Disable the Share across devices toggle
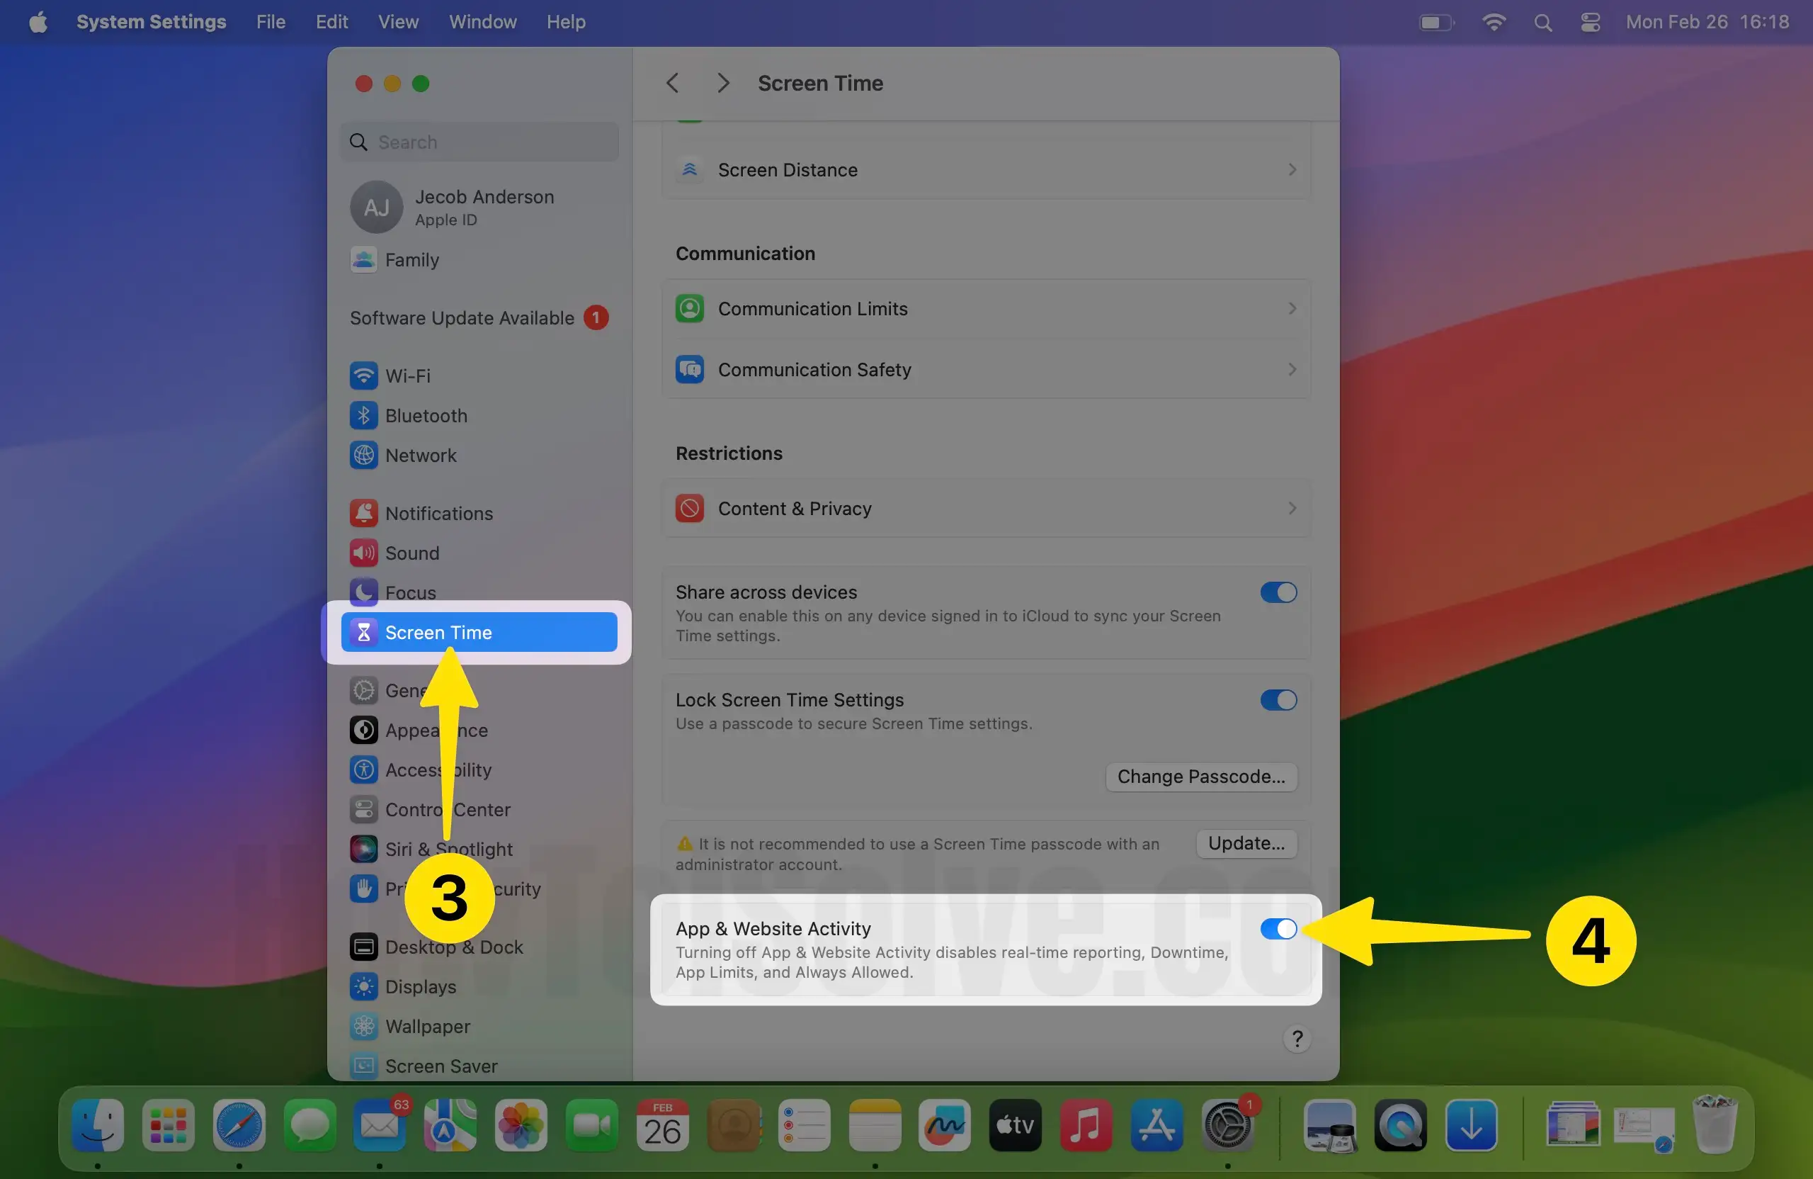 click(1277, 592)
